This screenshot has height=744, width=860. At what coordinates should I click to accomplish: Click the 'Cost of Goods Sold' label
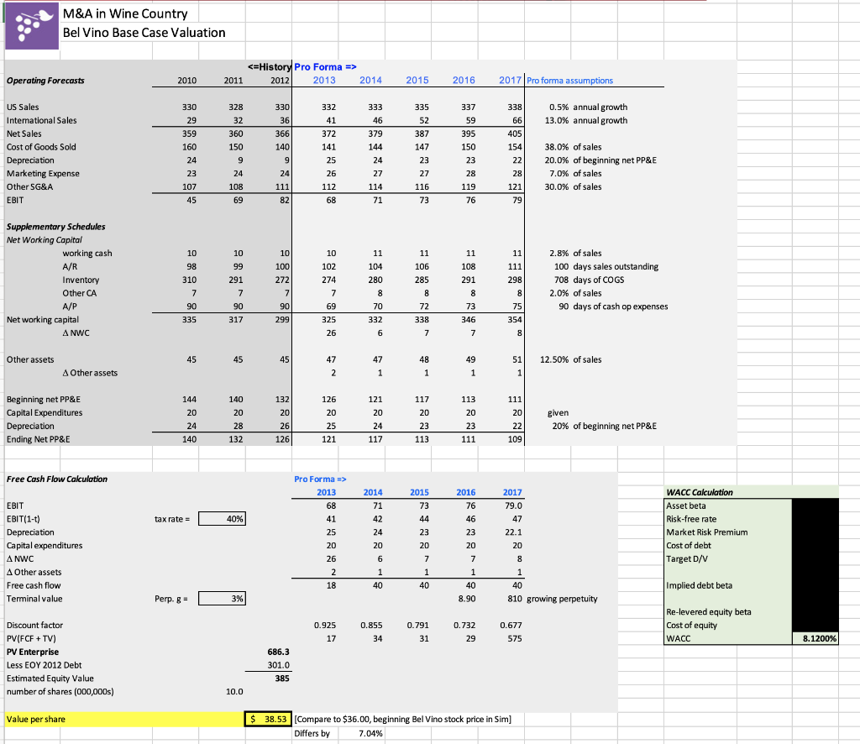click(41, 147)
